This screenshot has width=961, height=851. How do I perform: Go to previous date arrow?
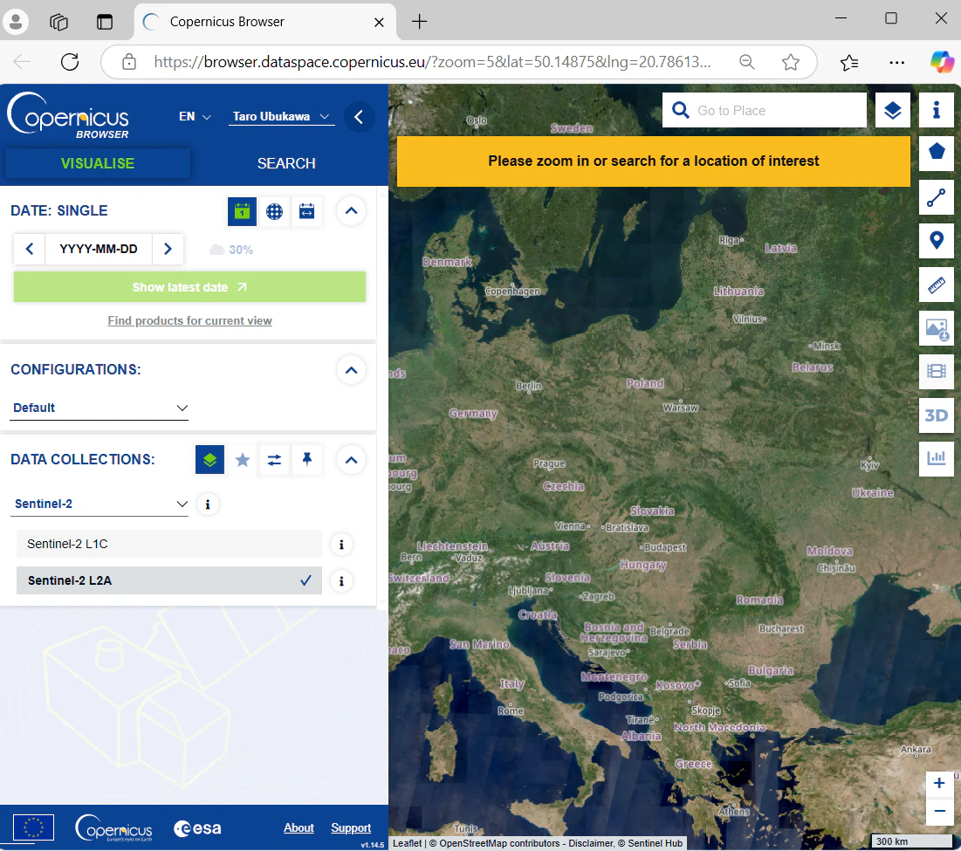coord(30,249)
